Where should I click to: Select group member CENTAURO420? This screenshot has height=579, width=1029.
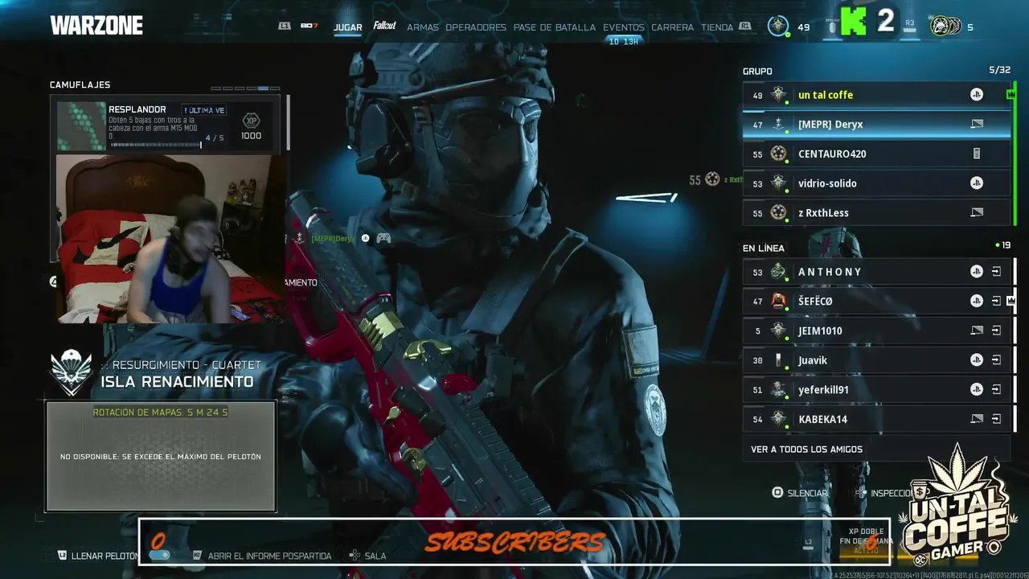(x=876, y=154)
